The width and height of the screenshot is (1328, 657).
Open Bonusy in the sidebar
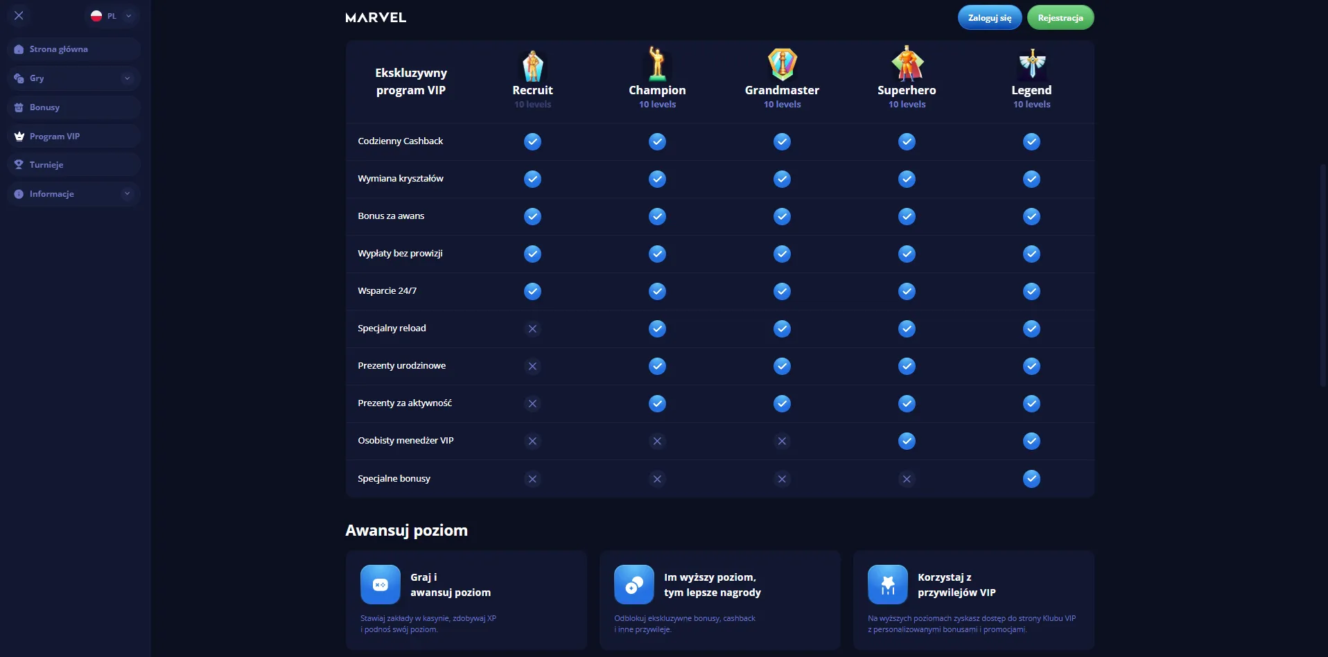[44, 107]
